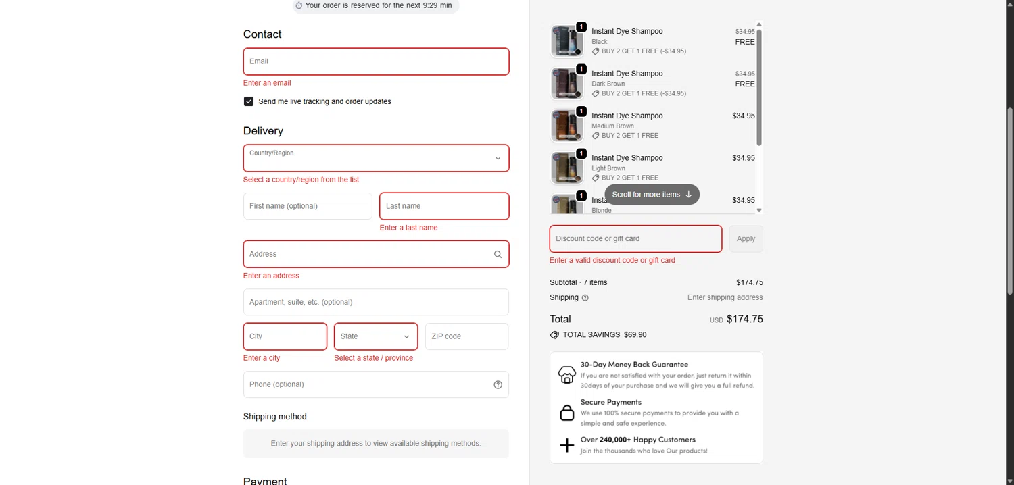Click quantity badge on Black shampoo thumbnail
The width and height of the screenshot is (1014, 485).
point(581,27)
